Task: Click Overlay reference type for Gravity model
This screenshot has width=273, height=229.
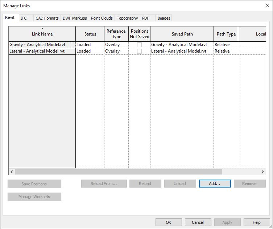Action: coord(113,45)
